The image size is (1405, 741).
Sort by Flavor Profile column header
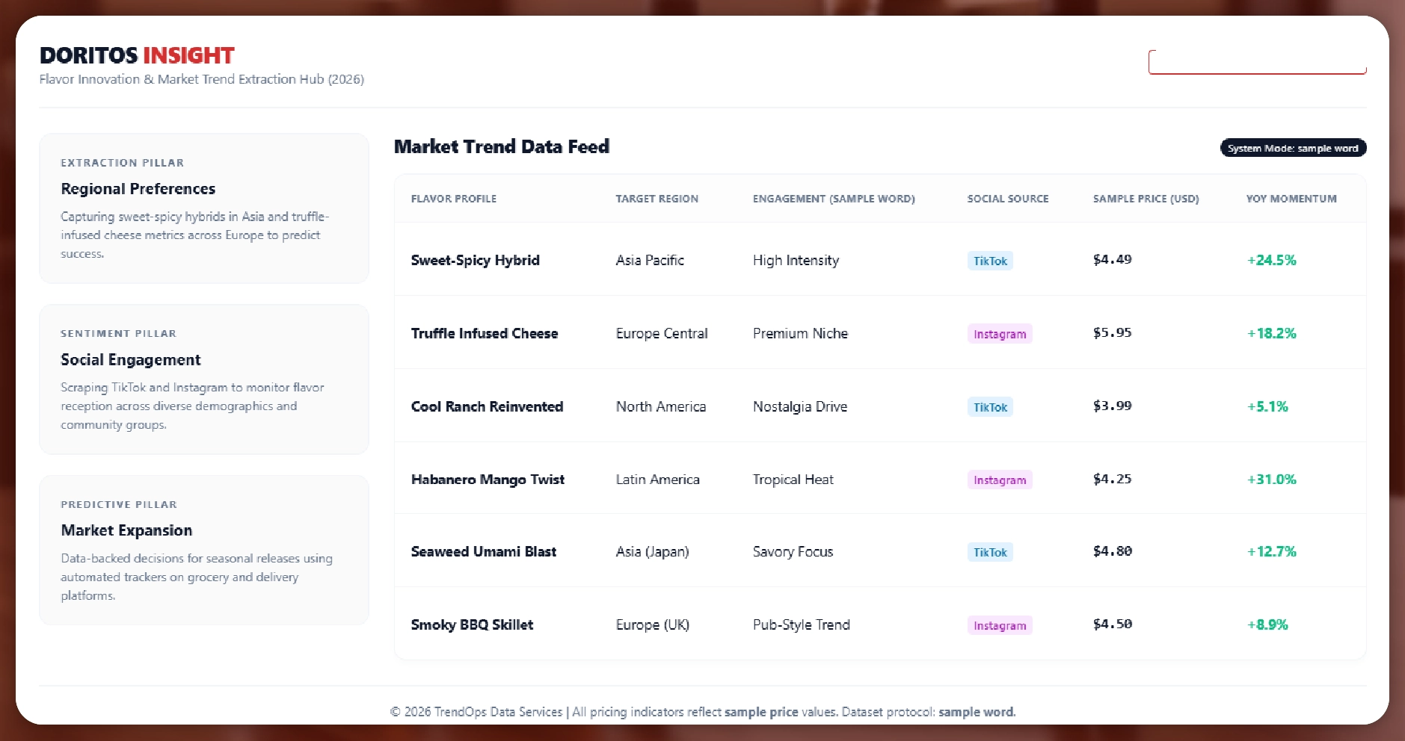click(x=453, y=199)
